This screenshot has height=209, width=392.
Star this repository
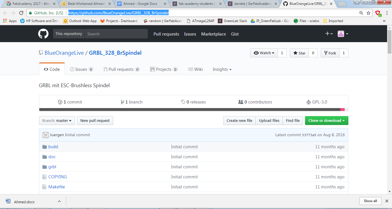299,53
